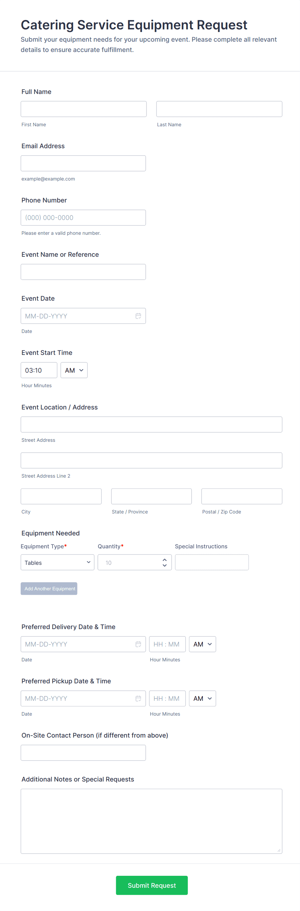
Task: Click the Add Another Equipment button
Action: pyautogui.click(x=49, y=588)
